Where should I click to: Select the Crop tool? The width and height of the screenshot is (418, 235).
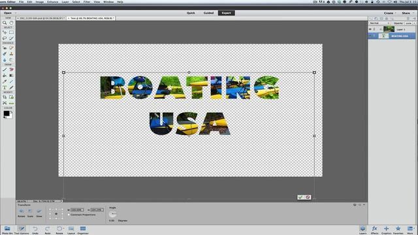(5, 97)
